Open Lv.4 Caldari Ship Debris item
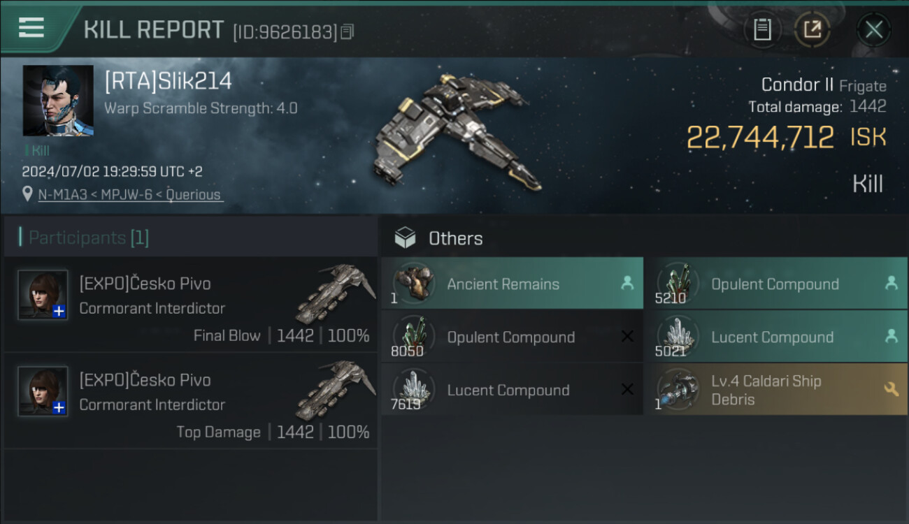This screenshot has width=909, height=524. point(776,390)
